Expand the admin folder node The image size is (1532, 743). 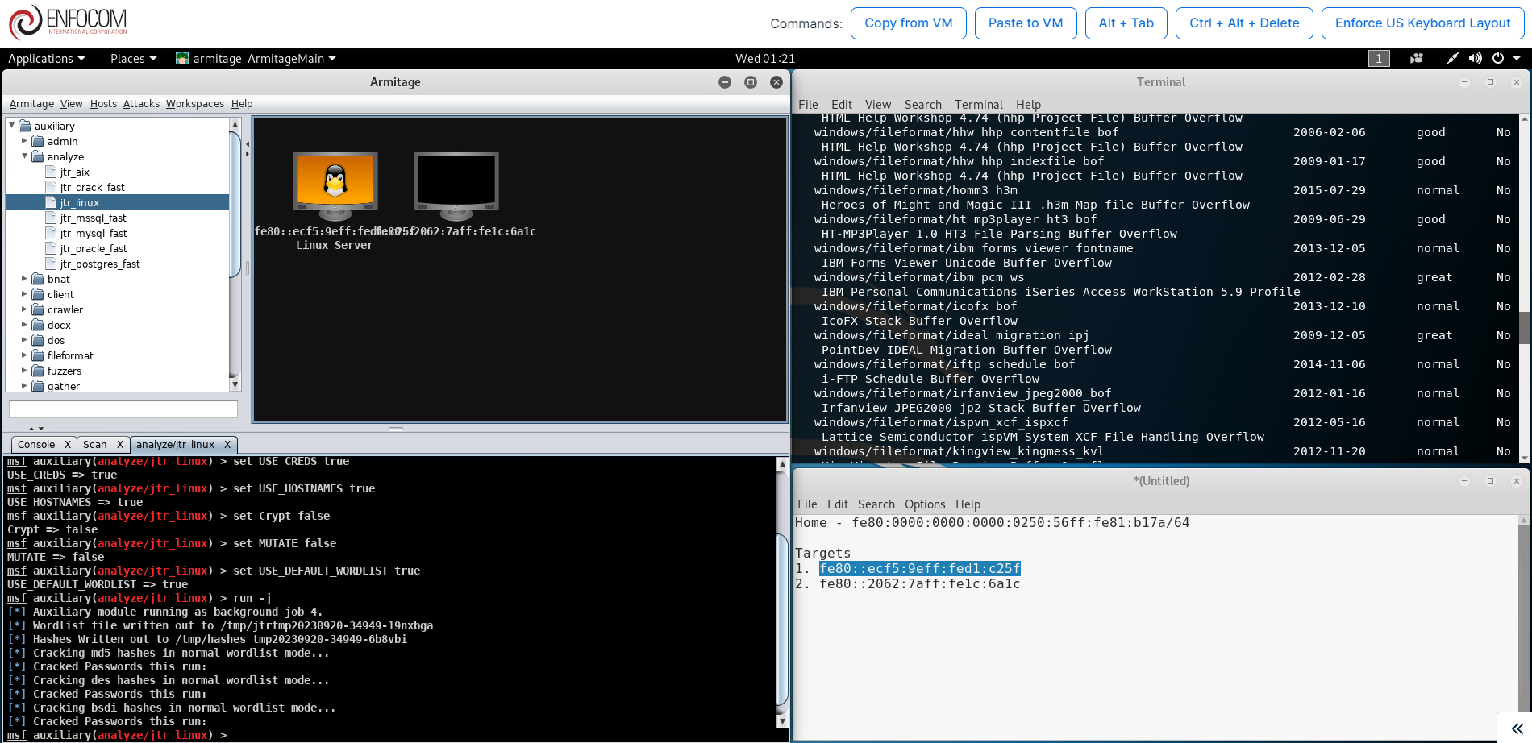pyautogui.click(x=24, y=141)
